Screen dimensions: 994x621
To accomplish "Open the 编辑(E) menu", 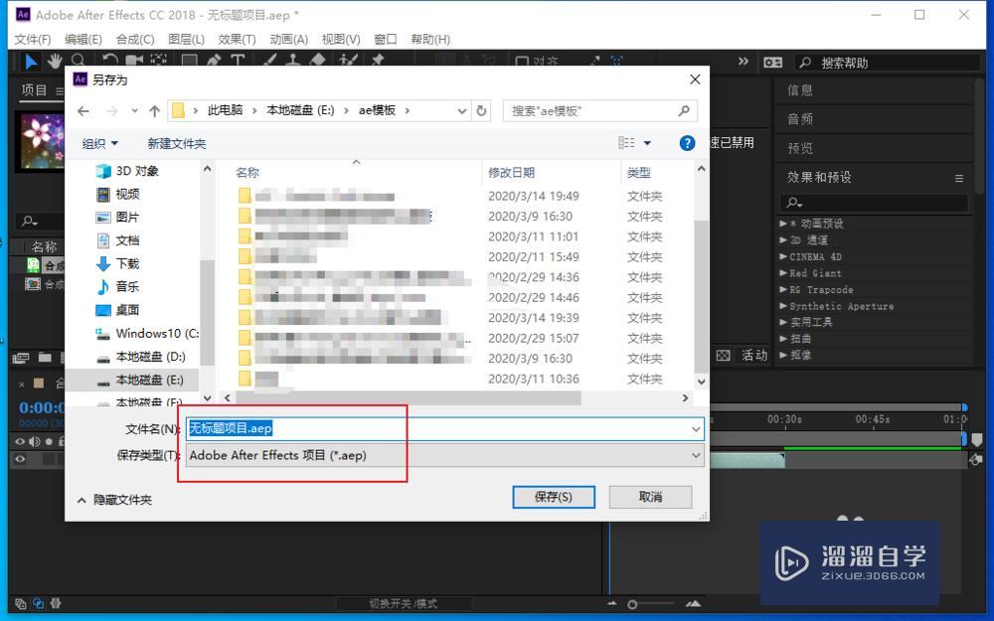I will tap(83, 40).
